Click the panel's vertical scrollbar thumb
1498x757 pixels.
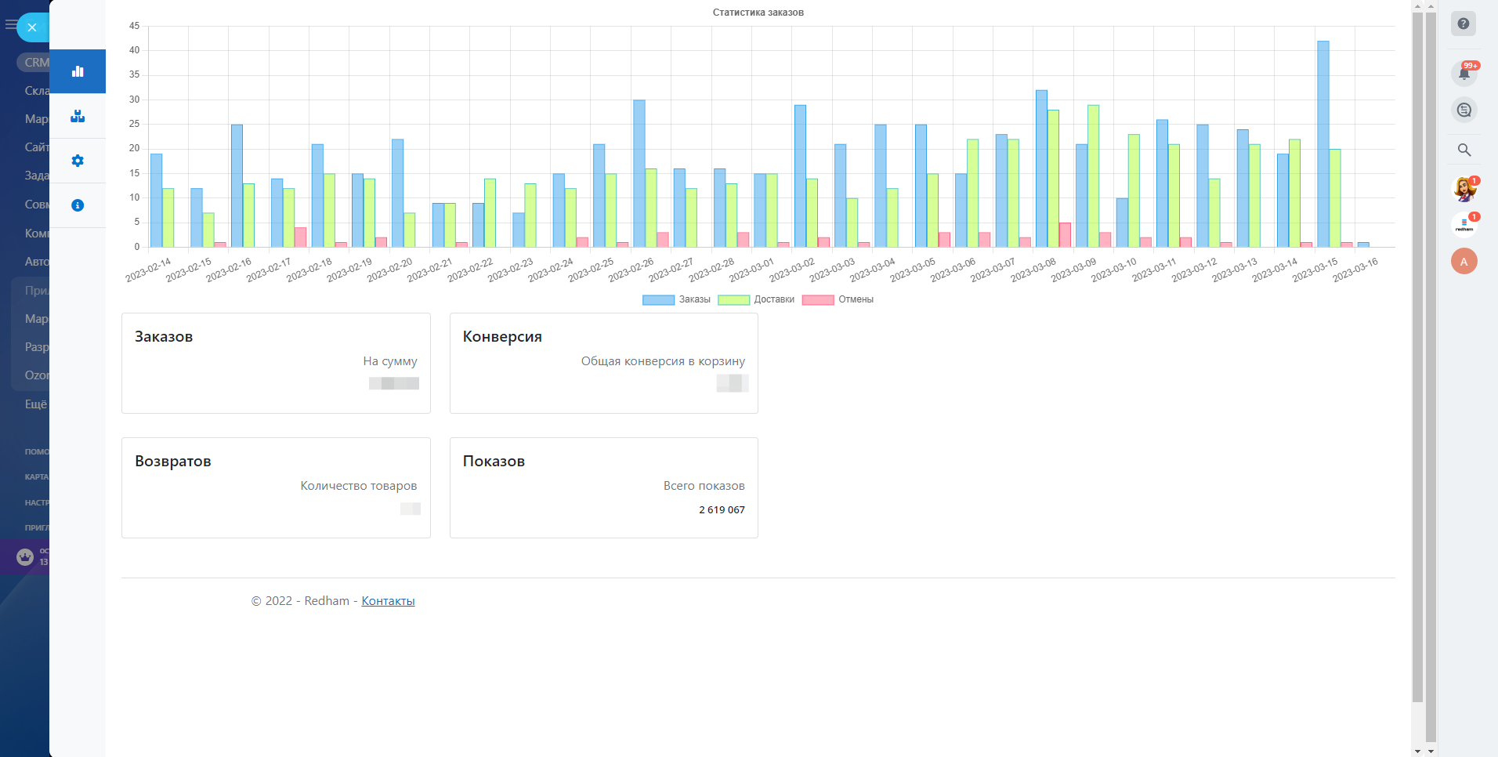(1417, 357)
